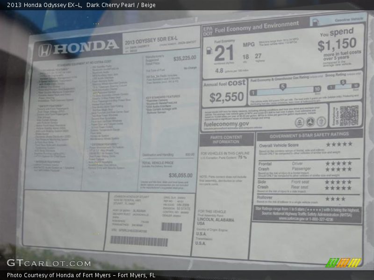This screenshot has height=280, width=374.
Task: Click the Honda H emblem logo
Action: point(45,50)
